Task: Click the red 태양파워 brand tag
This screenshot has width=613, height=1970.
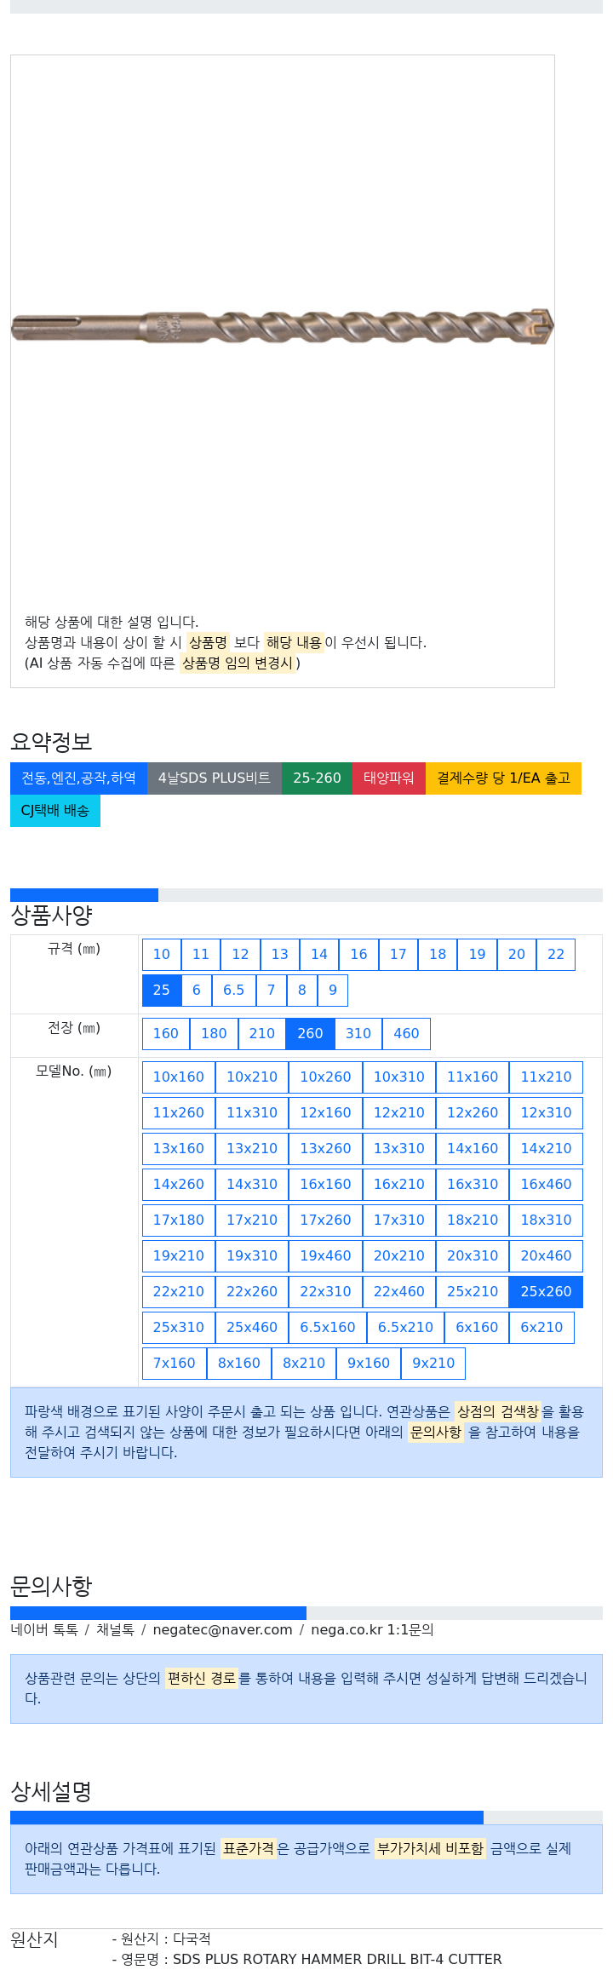Action: pos(389,778)
